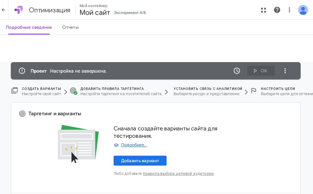Open the top bar three-dot menu
The image size is (313, 194).
[x=289, y=10]
